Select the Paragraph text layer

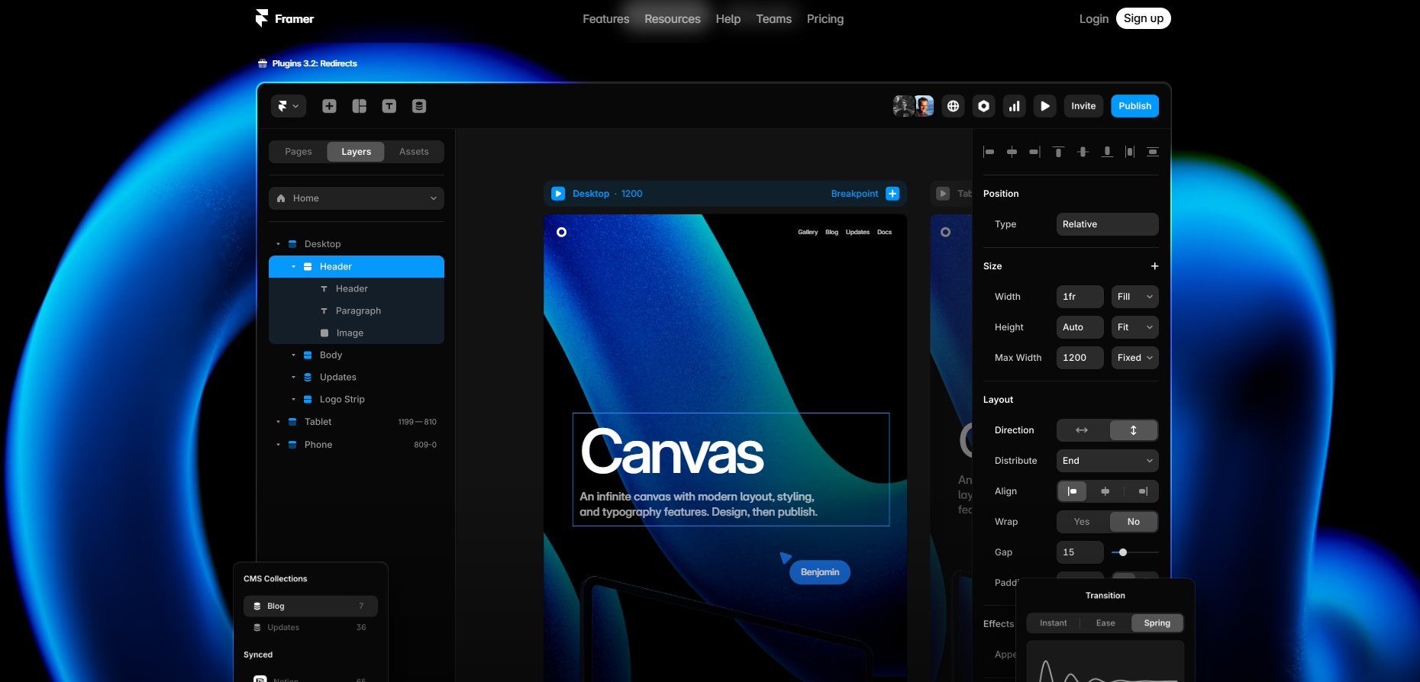click(x=357, y=310)
